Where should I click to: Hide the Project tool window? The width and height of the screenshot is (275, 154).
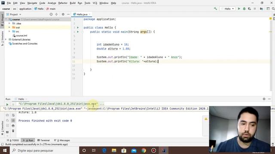click(68, 14)
